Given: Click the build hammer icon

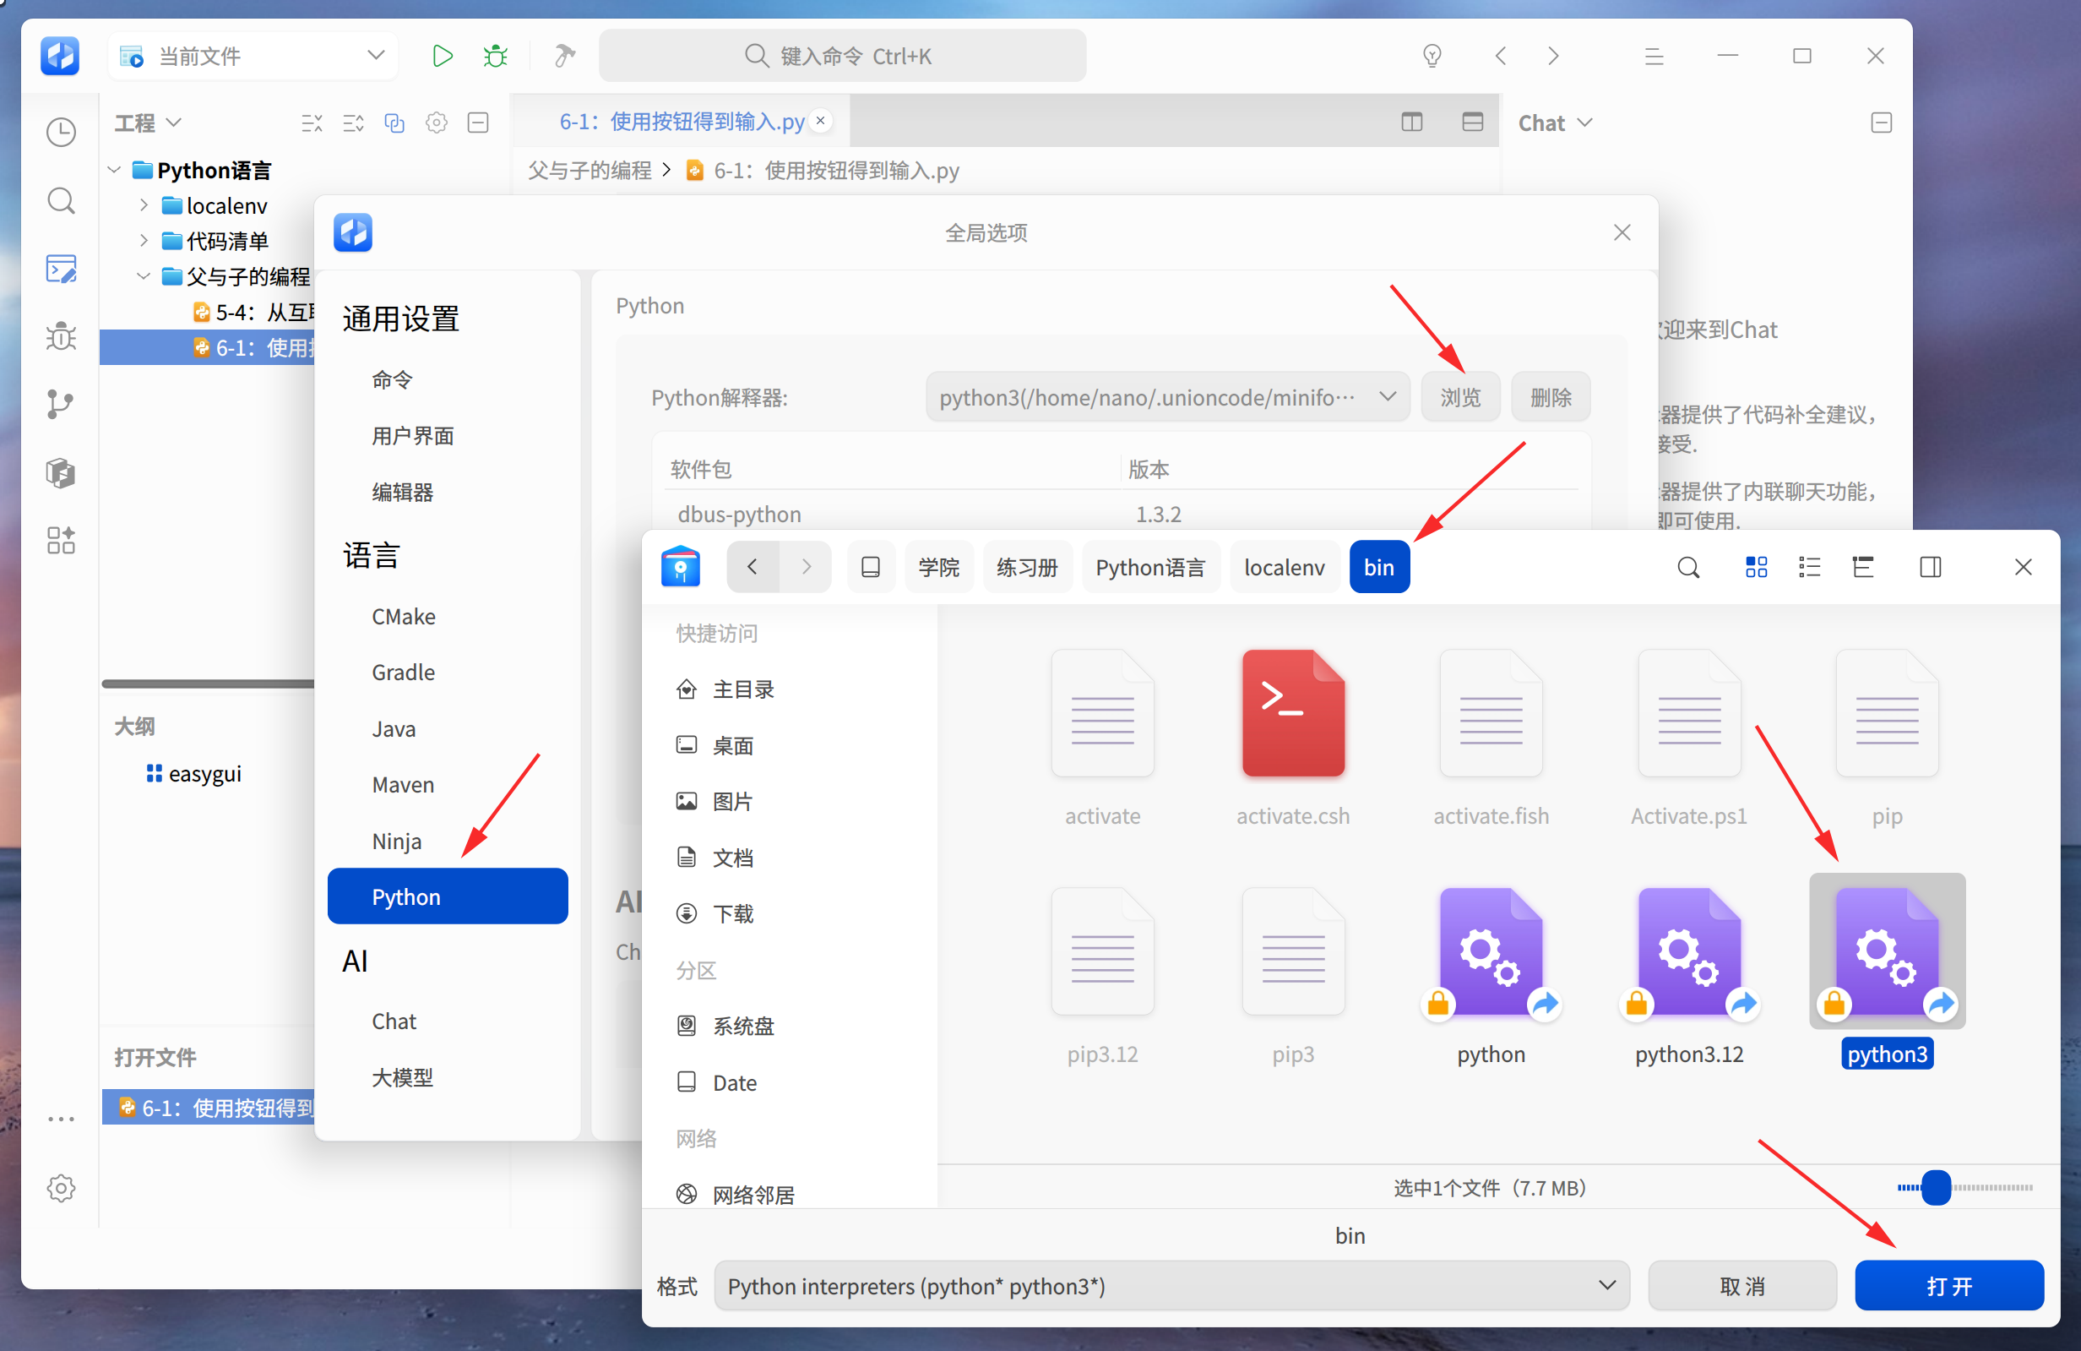Looking at the screenshot, I should click(x=565, y=56).
